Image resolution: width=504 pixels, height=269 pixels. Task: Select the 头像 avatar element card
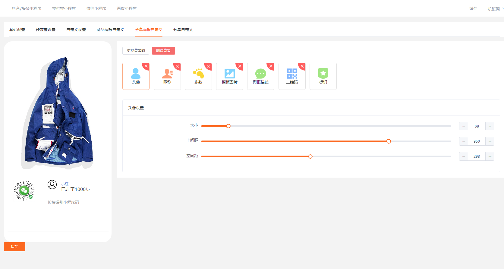coord(136,76)
